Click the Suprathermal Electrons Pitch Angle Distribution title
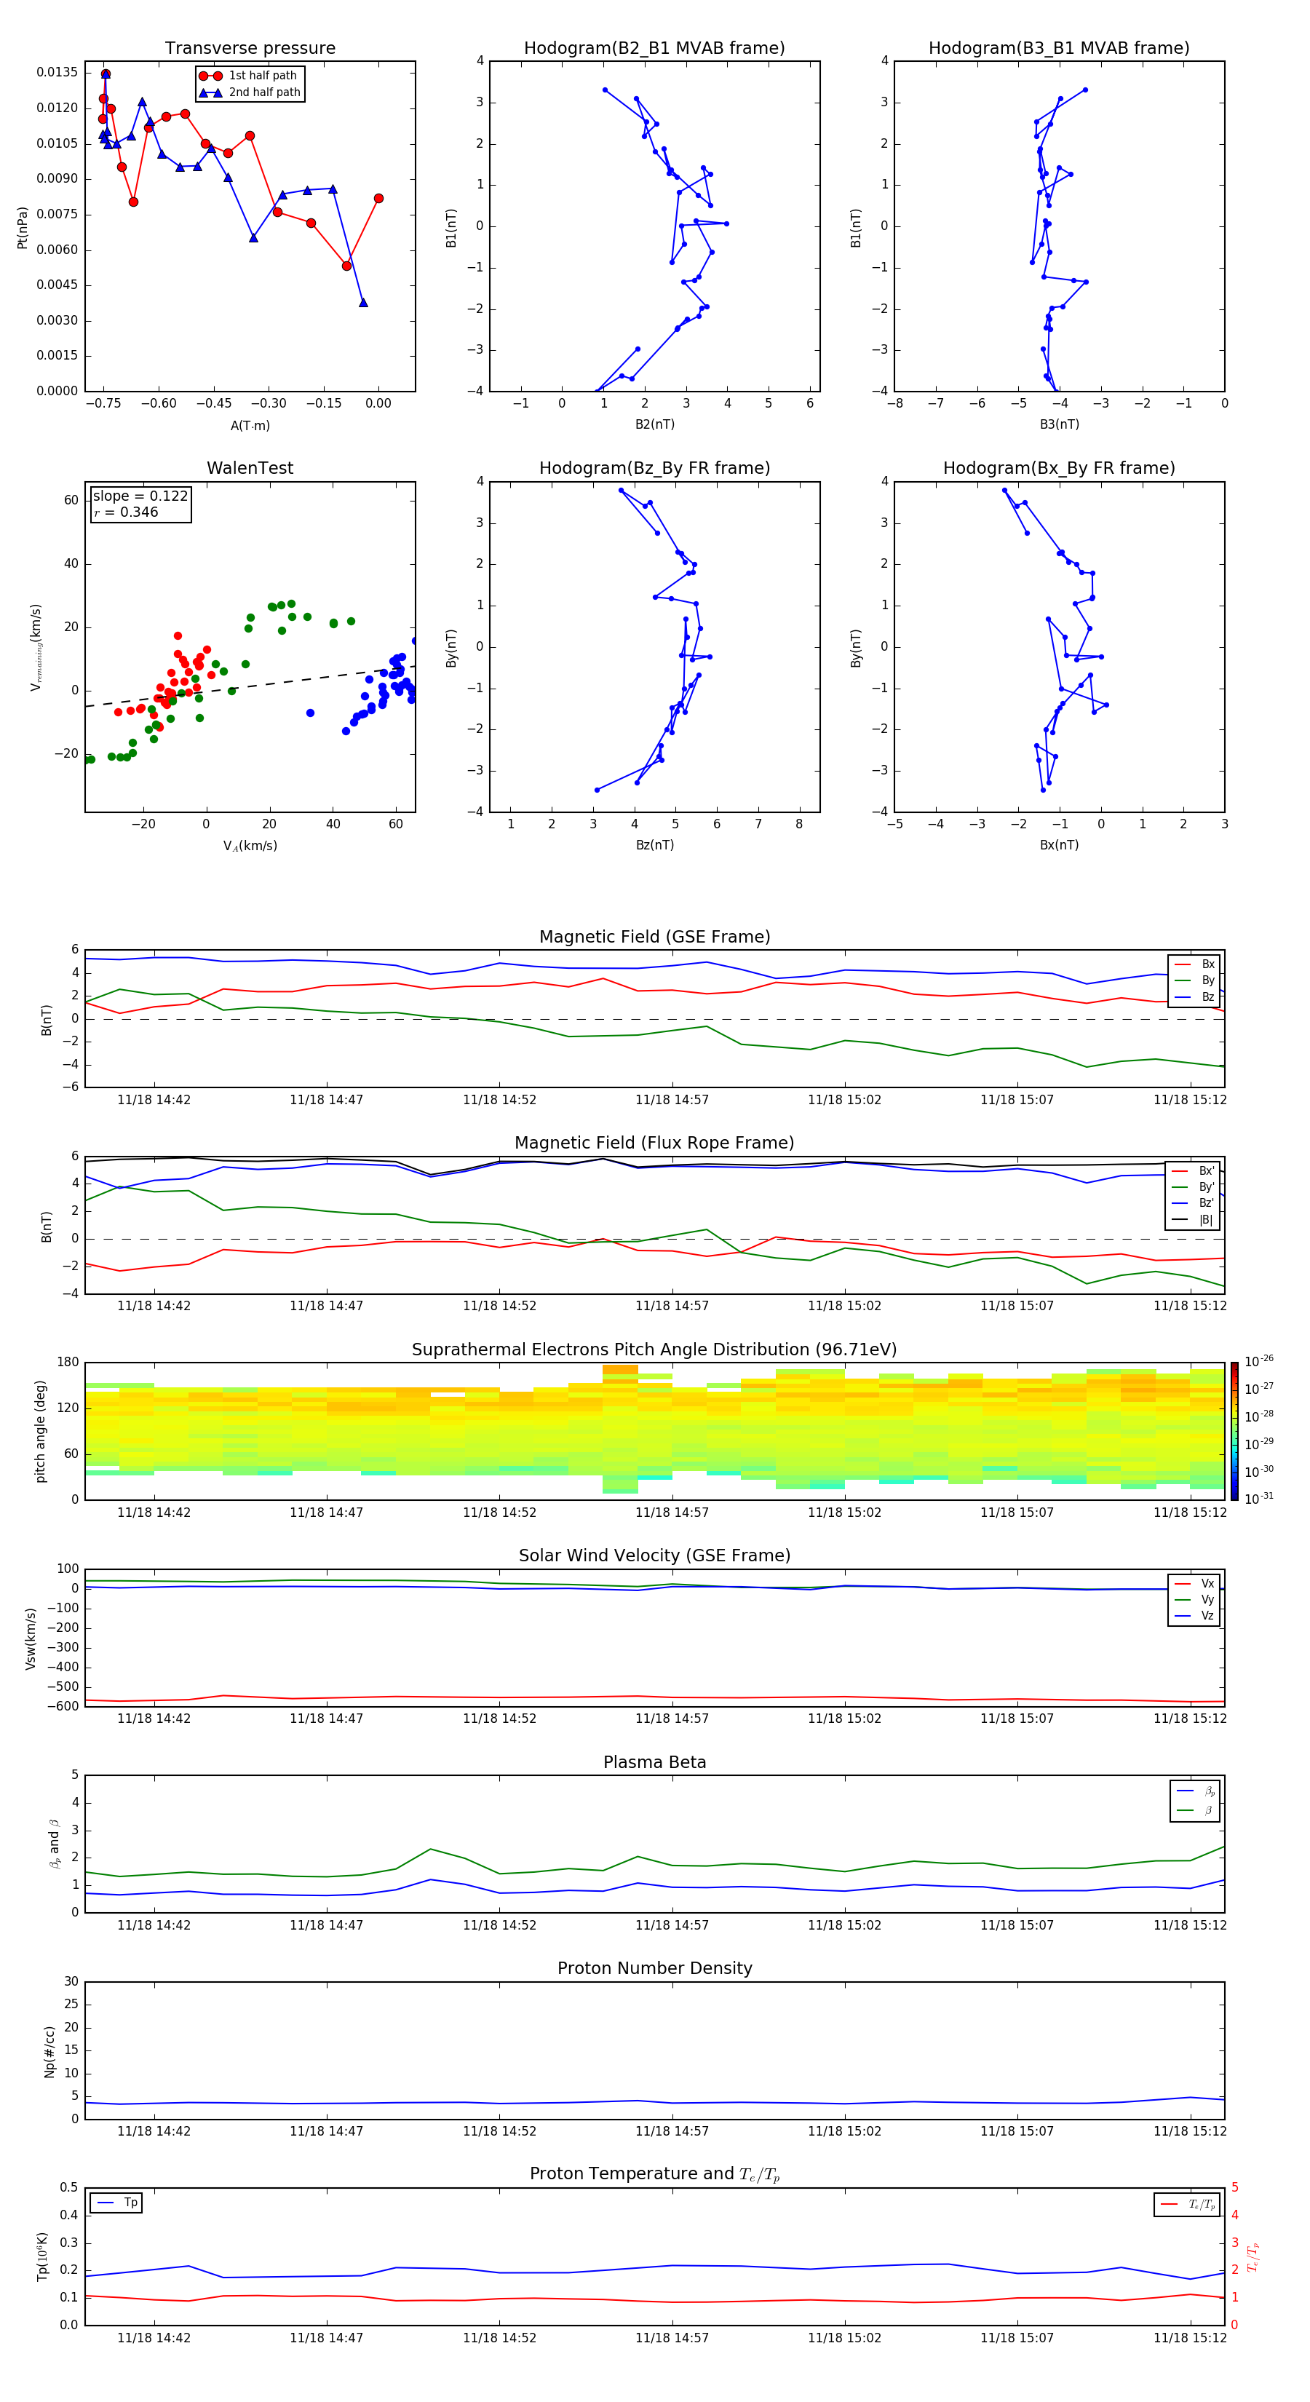1310x2402 pixels. 654,1350
